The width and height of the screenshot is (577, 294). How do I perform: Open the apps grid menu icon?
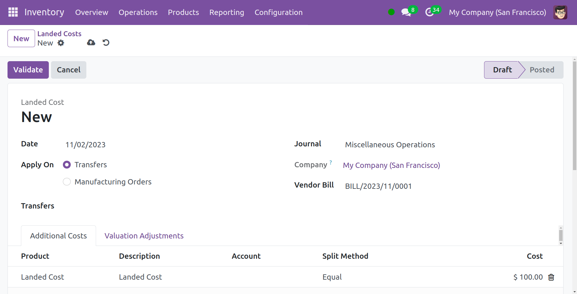pyautogui.click(x=13, y=12)
